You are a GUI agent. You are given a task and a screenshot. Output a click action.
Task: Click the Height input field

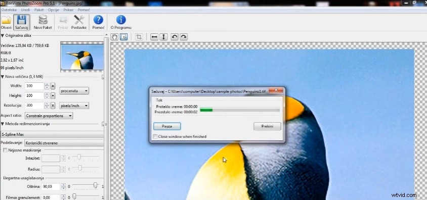(34, 95)
